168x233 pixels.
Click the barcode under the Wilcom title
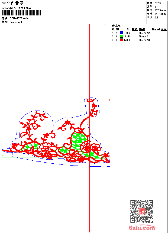tap(21, 13)
